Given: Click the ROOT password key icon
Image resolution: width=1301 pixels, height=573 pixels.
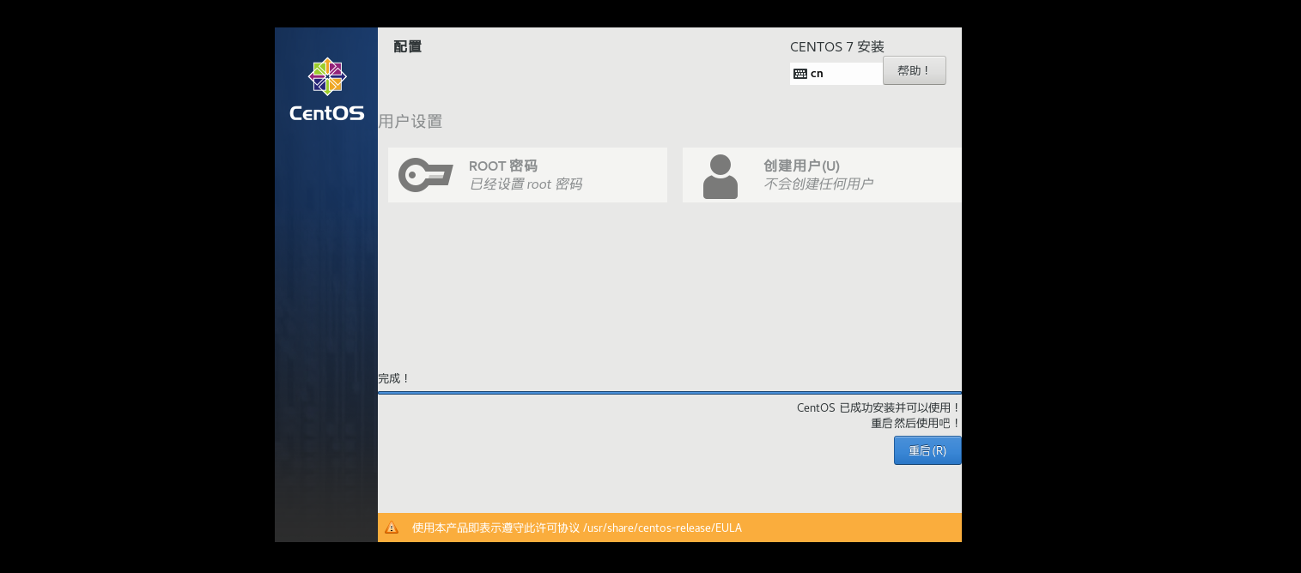Looking at the screenshot, I should [425, 175].
